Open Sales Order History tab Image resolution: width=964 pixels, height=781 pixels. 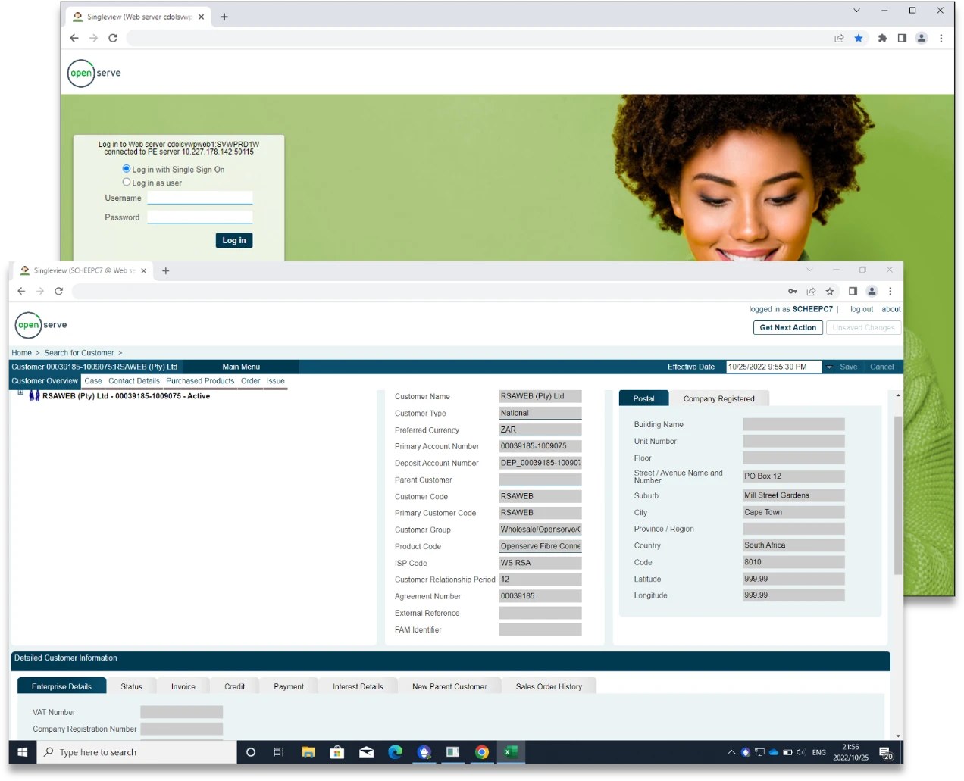pos(549,686)
